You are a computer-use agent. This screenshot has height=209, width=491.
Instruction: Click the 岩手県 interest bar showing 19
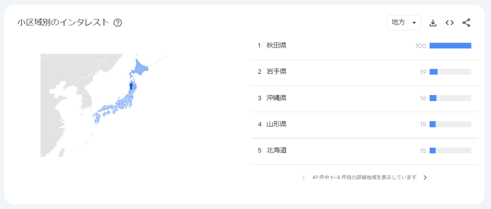tap(450, 72)
